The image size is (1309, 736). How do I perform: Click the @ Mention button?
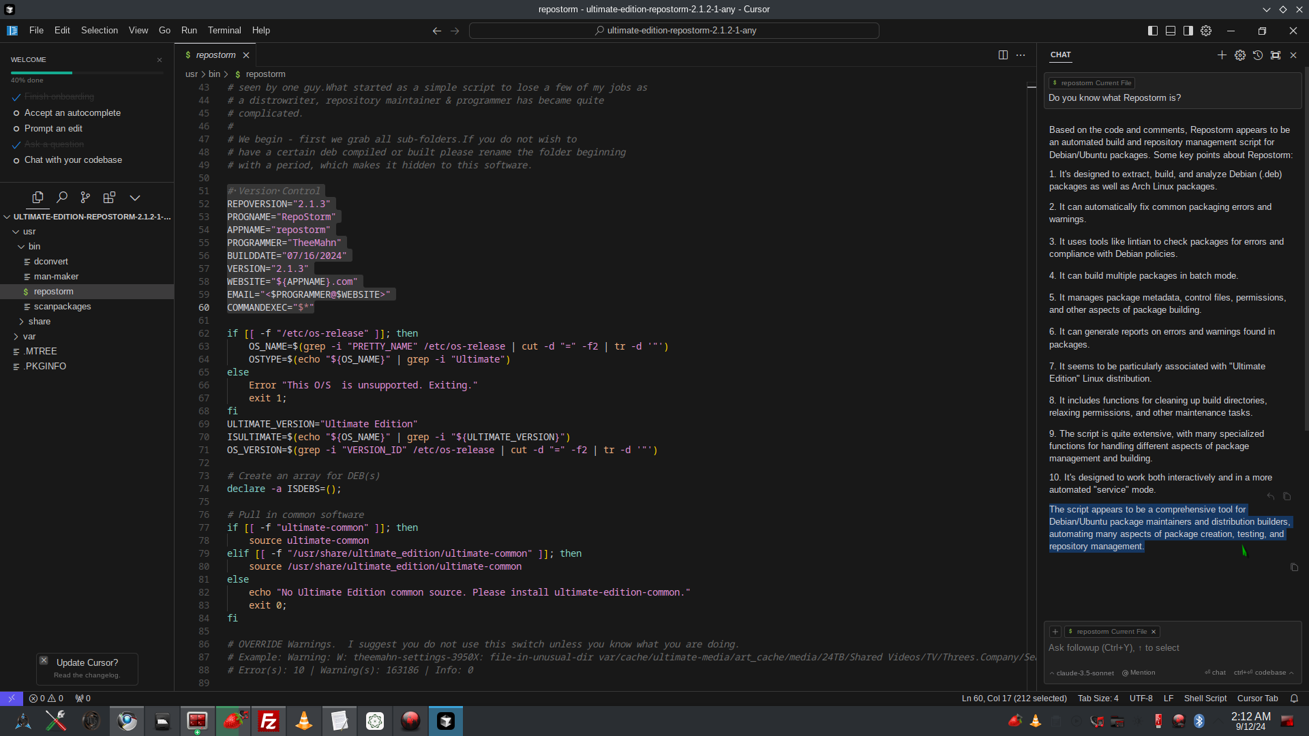point(1139,673)
